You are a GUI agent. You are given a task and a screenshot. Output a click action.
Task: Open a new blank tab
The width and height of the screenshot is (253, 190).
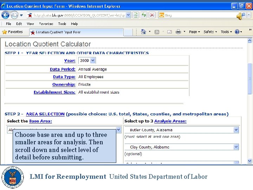128,32
